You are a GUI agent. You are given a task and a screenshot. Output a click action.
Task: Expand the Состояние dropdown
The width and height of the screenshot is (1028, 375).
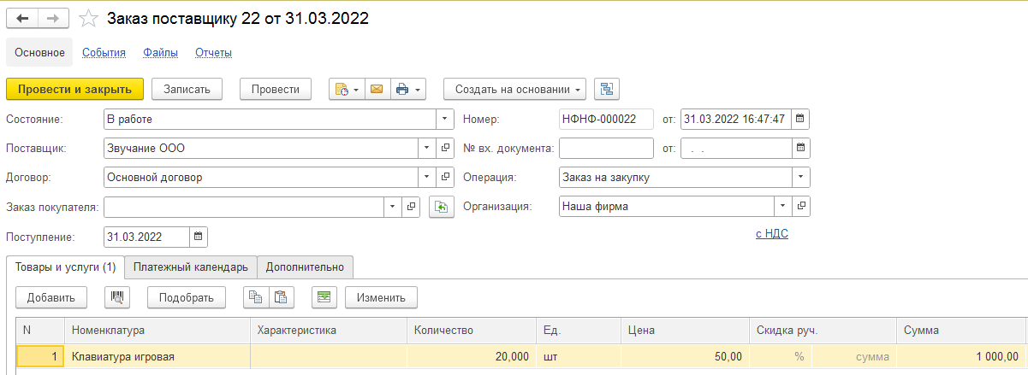(x=445, y=120)
